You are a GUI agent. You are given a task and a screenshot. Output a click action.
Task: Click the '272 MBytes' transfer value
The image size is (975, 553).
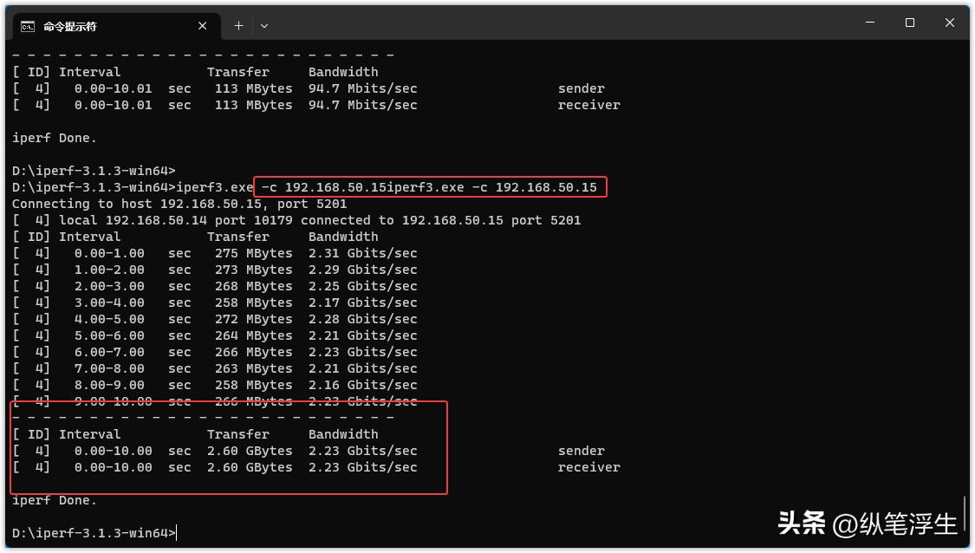254,319
